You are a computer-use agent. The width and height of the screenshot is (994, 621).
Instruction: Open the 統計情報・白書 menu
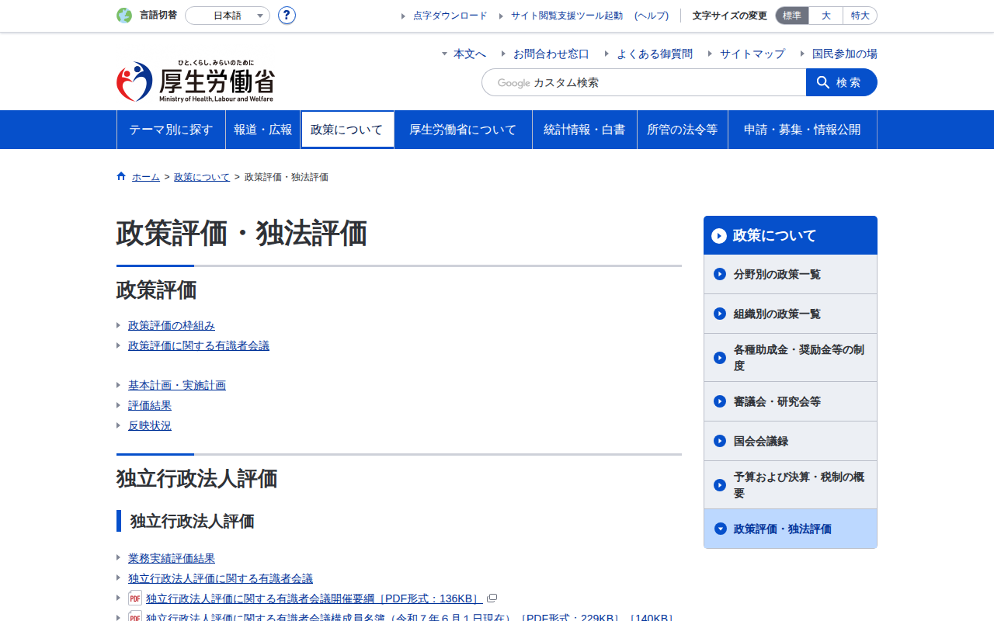coord(585,130)
